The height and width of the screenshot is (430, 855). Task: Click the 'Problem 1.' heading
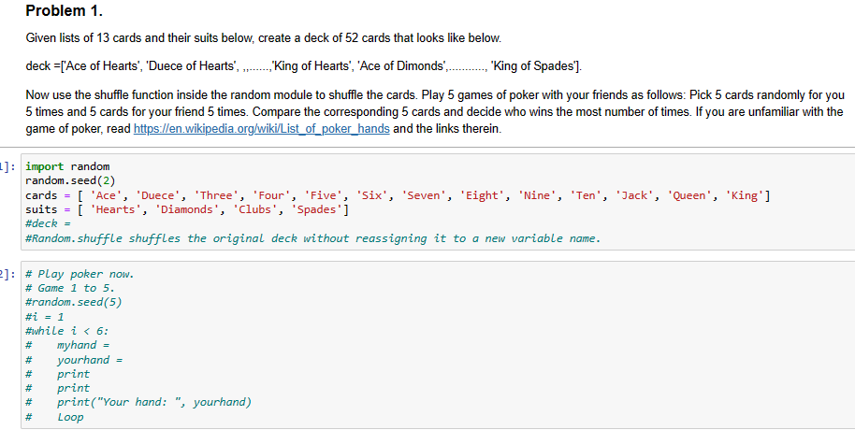(65, 10)
